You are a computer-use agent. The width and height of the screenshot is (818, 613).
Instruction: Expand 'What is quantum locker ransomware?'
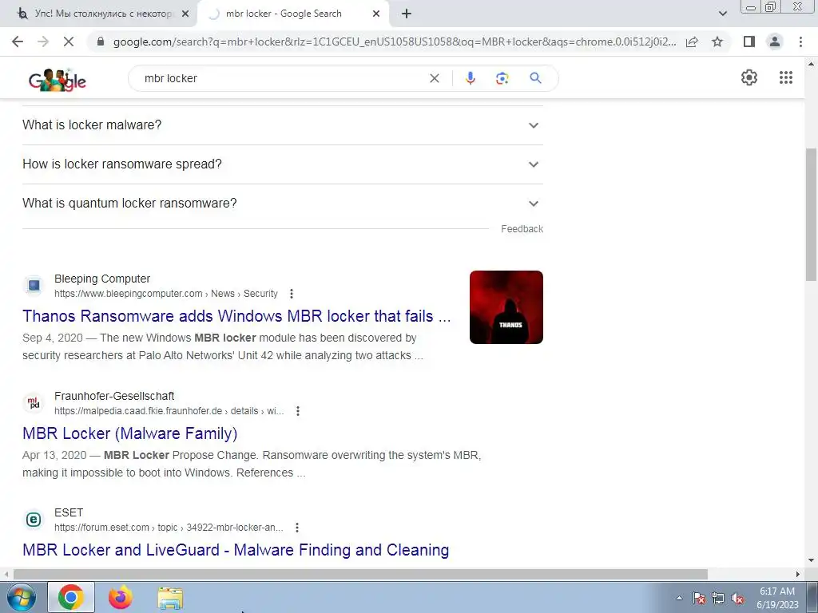coord(283,204)
